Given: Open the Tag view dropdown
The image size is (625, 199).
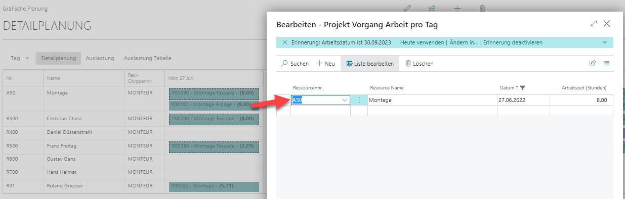Looking at the screenshot, I should [x=20, y=58].
